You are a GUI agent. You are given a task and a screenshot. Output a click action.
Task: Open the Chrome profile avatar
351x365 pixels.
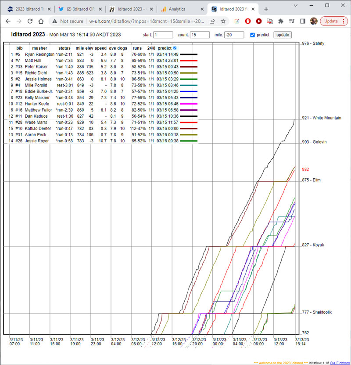(x=314, y=21)
